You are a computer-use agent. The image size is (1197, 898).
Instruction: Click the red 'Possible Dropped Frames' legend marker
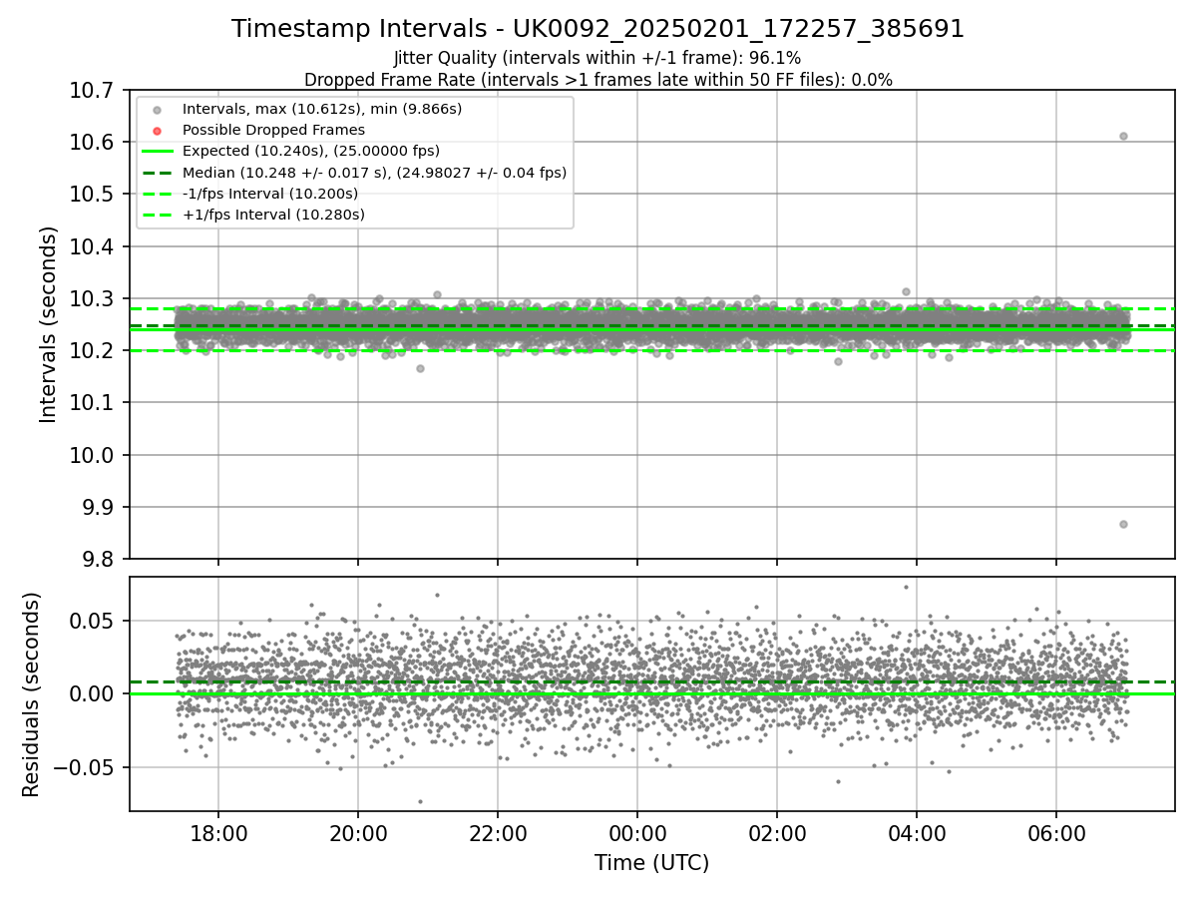click(x=160, y=130)
